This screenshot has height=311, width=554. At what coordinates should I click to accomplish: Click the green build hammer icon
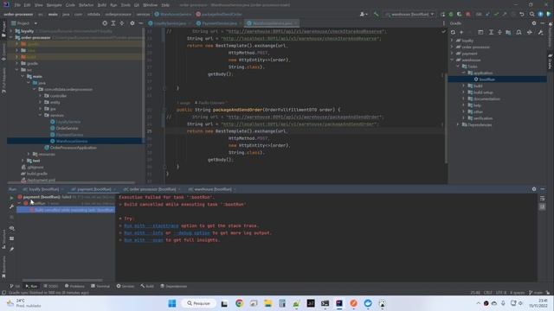(x=376, y=15)
